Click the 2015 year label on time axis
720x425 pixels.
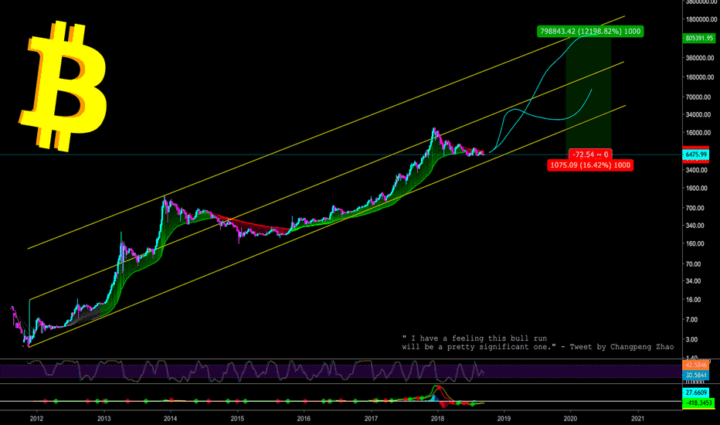[237, 419]
